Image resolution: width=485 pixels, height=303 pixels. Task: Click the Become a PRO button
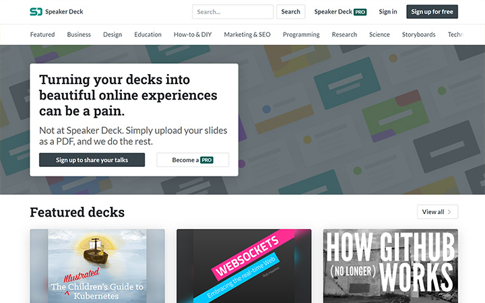193,160
